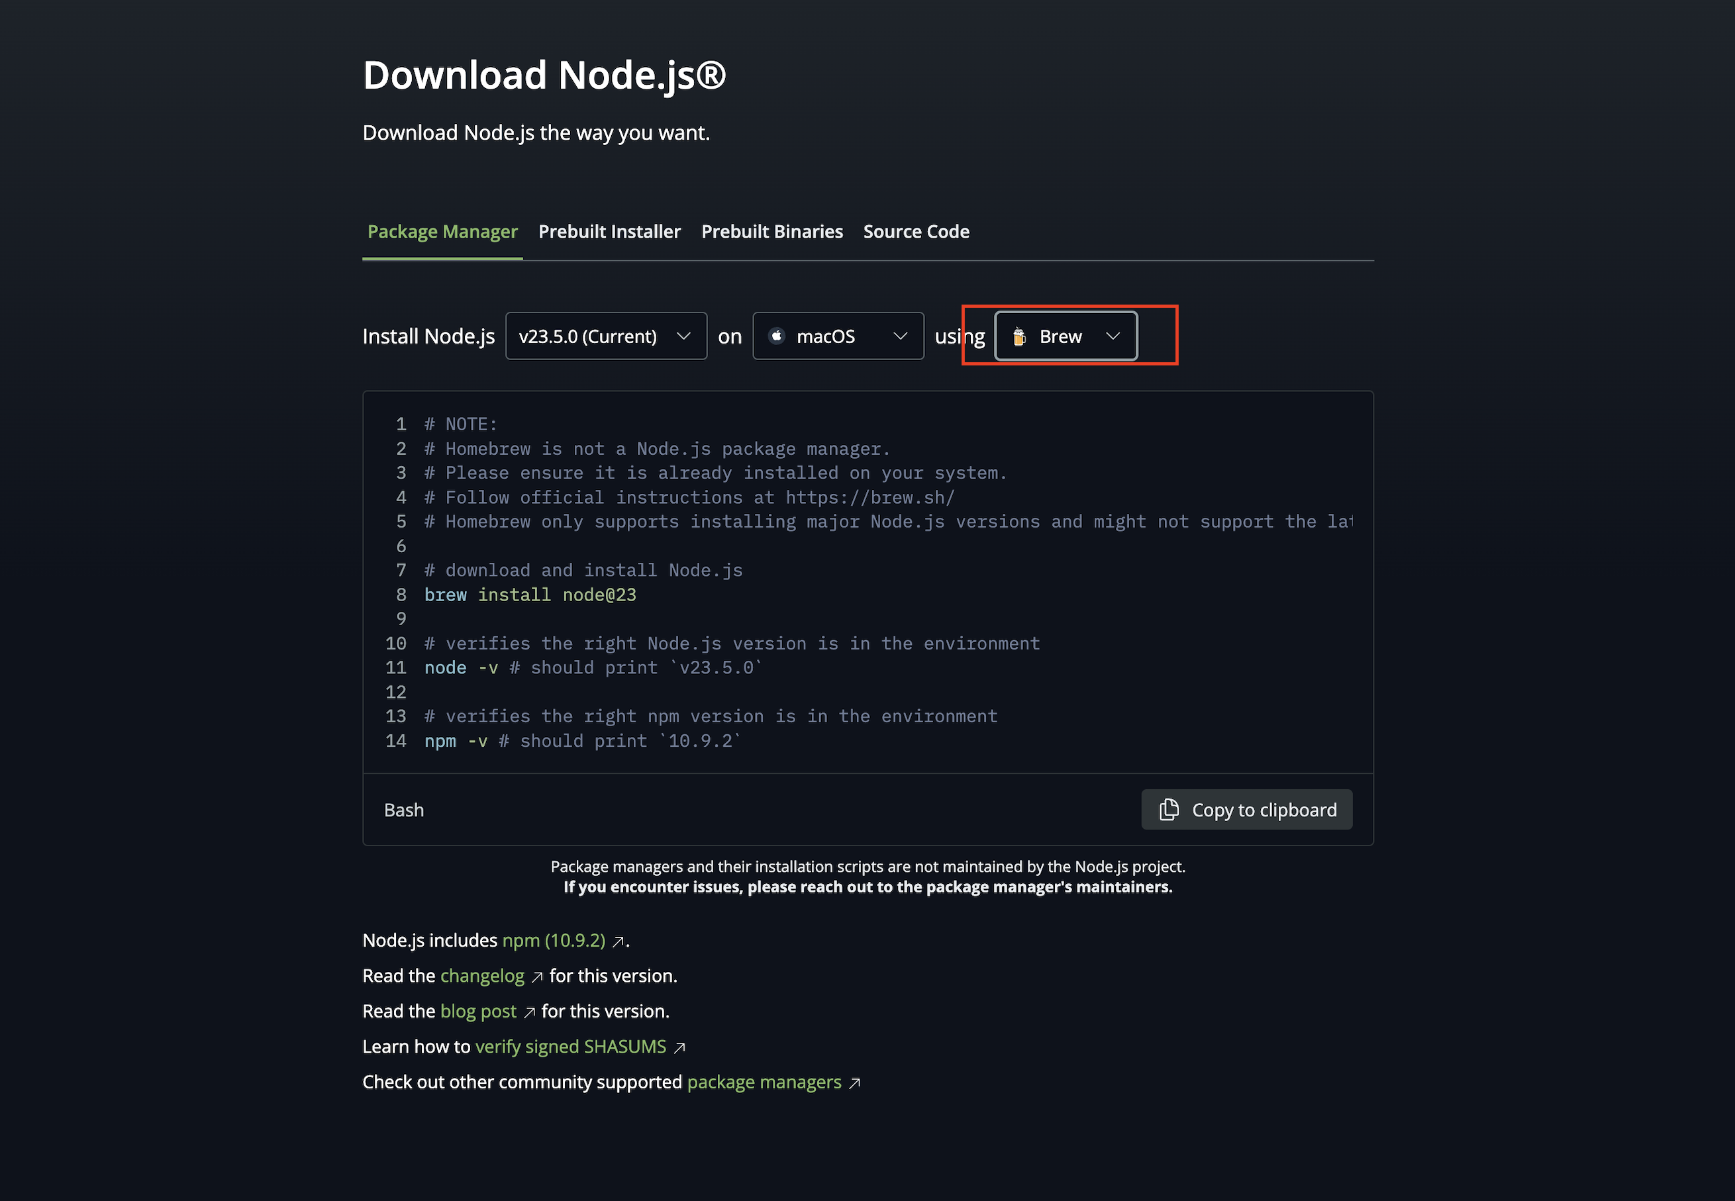Click the external arrow after package managers
The height and width of the screenshot is (1201, 1735).
point(854,1083)
